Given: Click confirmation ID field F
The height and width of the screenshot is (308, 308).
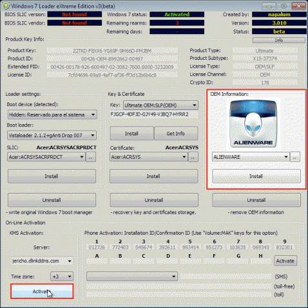Looking at the screenshot, I should (x=214, y=261).
